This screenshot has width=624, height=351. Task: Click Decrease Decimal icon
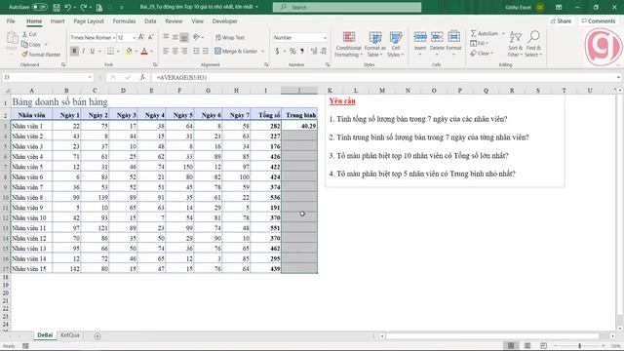tap(324, 52)
